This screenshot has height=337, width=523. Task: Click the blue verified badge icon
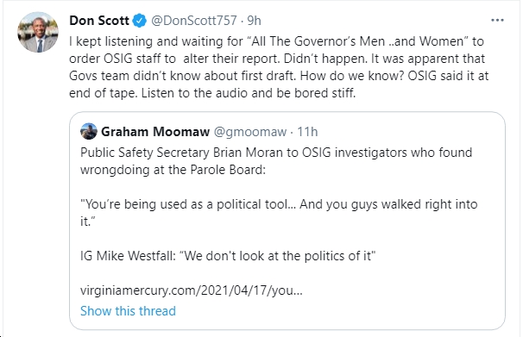pos(140,21)
